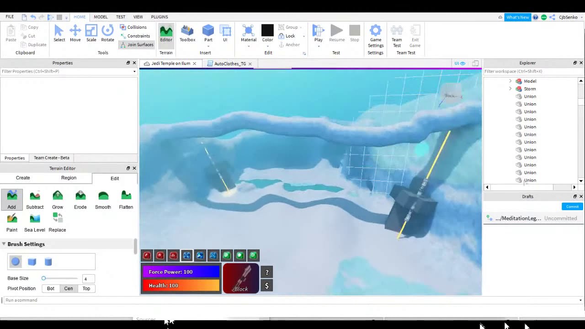Viewport: 585px width, 329px height.
Task: Set pivot position to Top
Action: [x=86, y=288]
